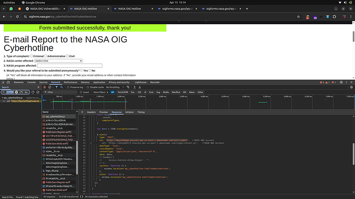Refresh the search results
Viewport: 355px width, 199px height.
tap(33, 92)
